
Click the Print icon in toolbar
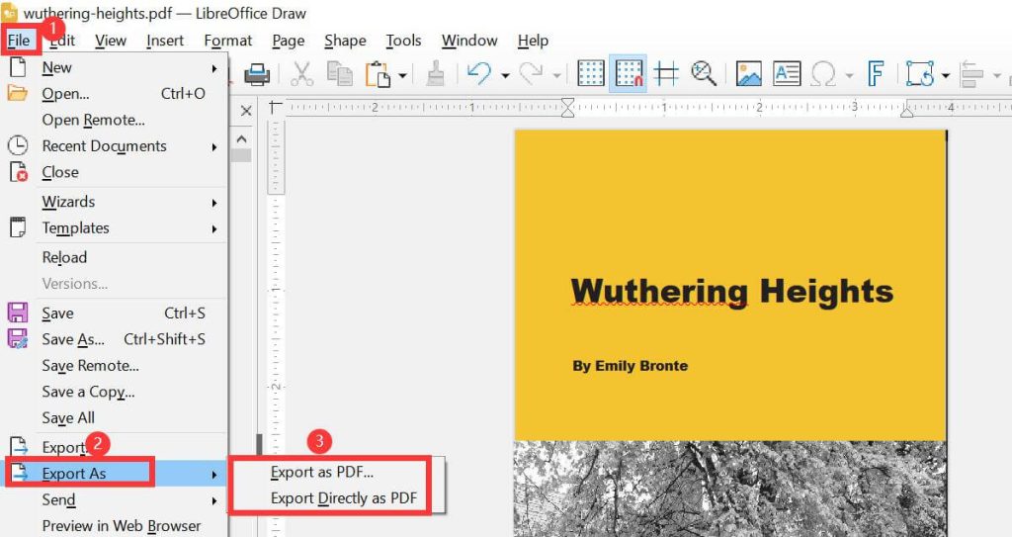(257, 74)
